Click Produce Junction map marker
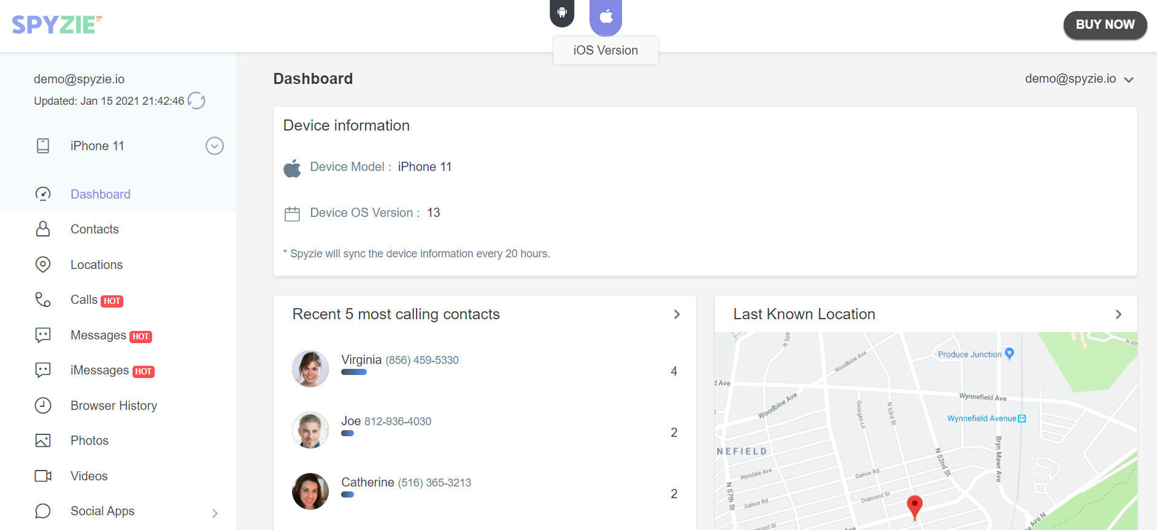Viewport: 1157px width, 530px height. tap(1010, 354)
